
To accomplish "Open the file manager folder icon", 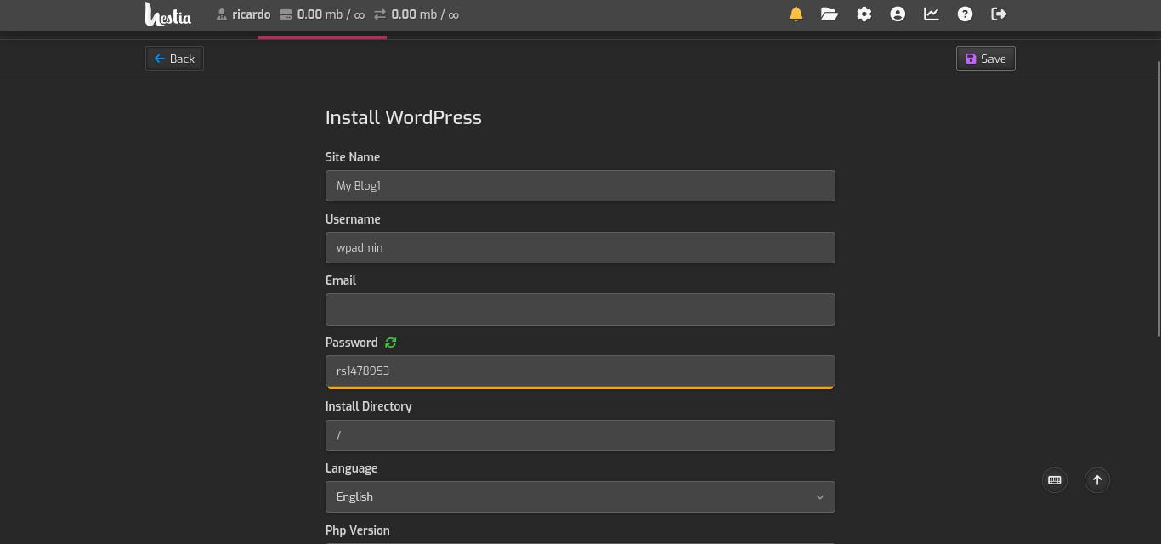I will coord(830,14).
